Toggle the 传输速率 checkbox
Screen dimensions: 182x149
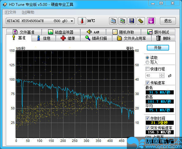tap(147, 83)
